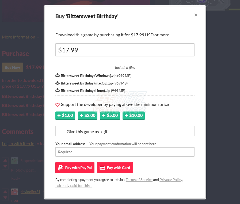Open itch.io's Terms of Service
This screenshot has width=240, height=204.
tap(139, 180)
